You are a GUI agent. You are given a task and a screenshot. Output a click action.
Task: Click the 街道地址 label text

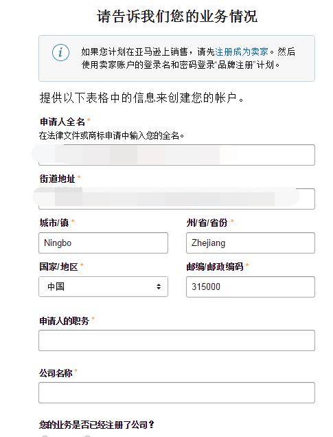coord(58,179)
